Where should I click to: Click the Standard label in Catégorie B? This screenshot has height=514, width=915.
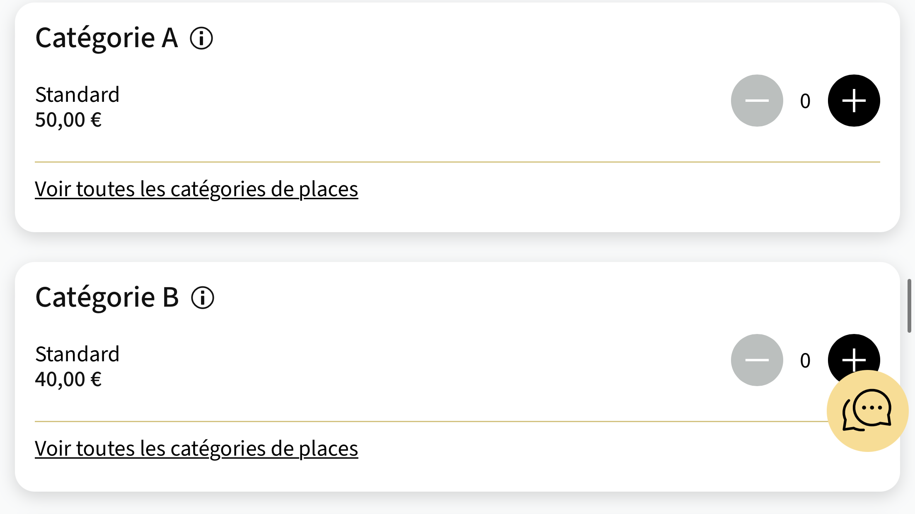(77, 354)
